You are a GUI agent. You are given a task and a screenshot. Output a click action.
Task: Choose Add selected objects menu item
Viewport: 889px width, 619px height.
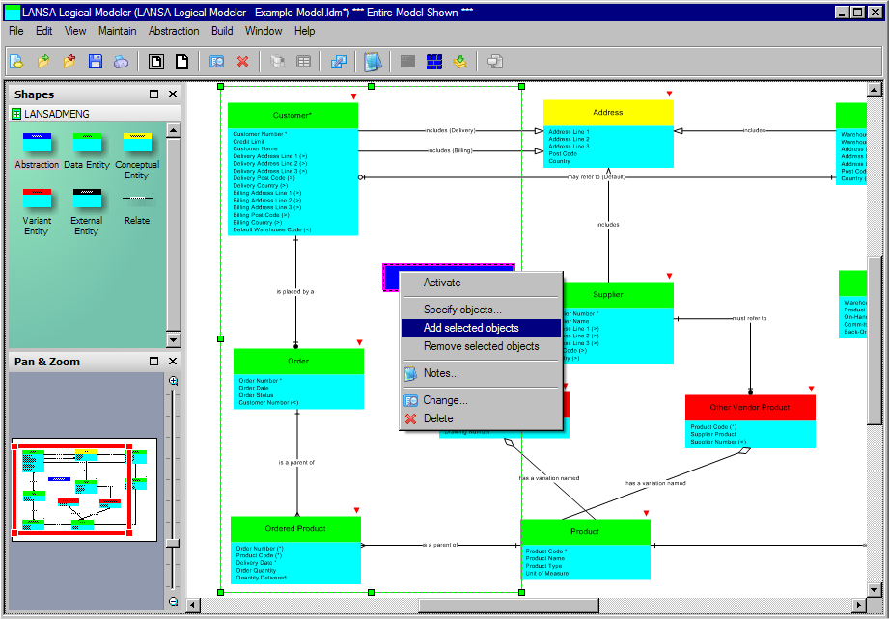pyautogui.click(x=482, y=328)
